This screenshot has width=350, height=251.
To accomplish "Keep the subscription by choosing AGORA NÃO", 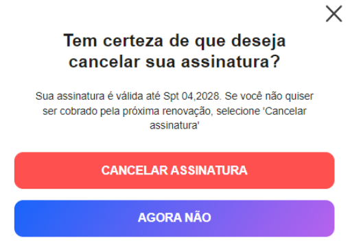I will coord(174,218).
